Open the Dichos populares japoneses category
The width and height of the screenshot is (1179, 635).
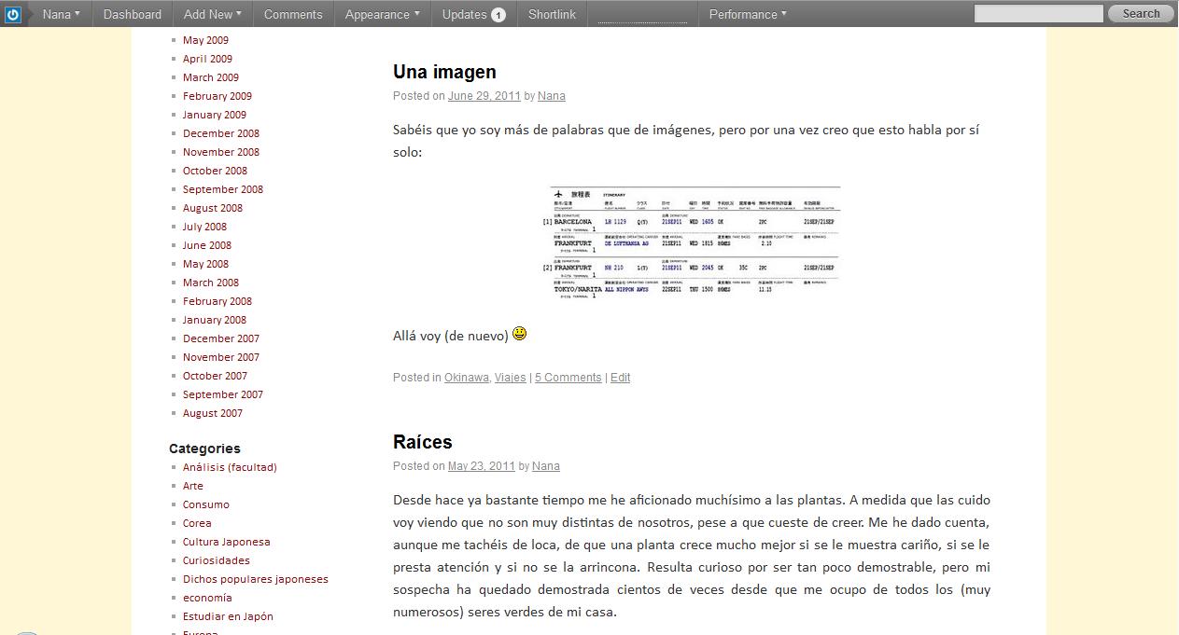(256, 579)
